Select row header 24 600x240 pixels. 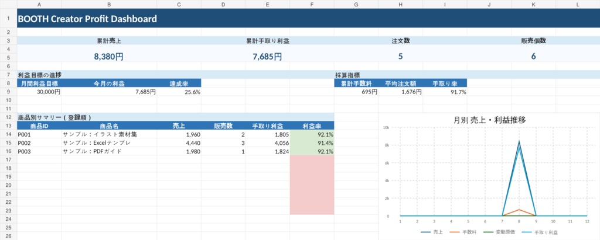pos(8,219)
